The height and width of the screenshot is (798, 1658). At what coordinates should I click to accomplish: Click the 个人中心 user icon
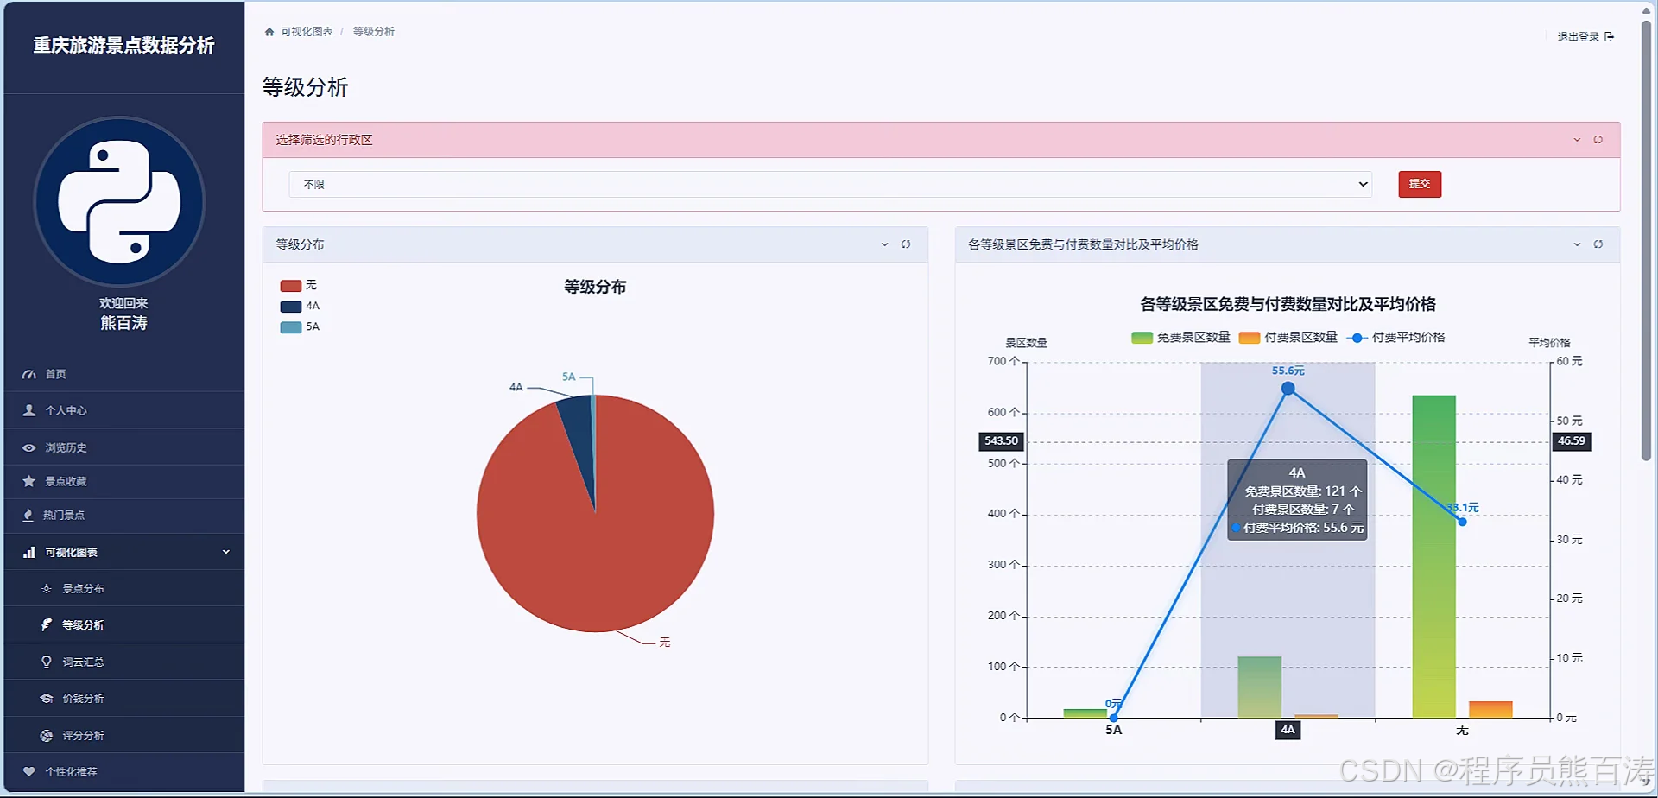tap(29, 411)
